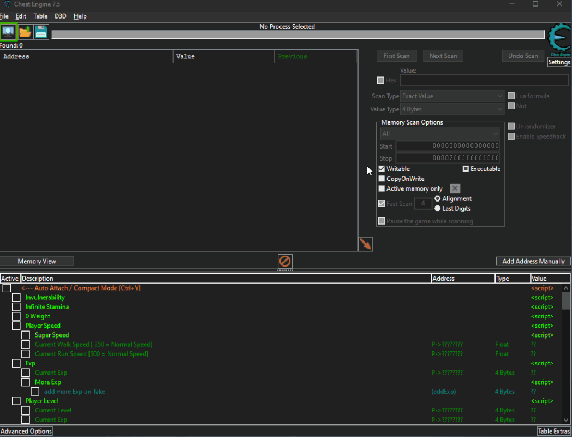Click the cheat table scroll down arrow
Image resolution: width=572 pixels, height=437 pixels.
point(566,420)
